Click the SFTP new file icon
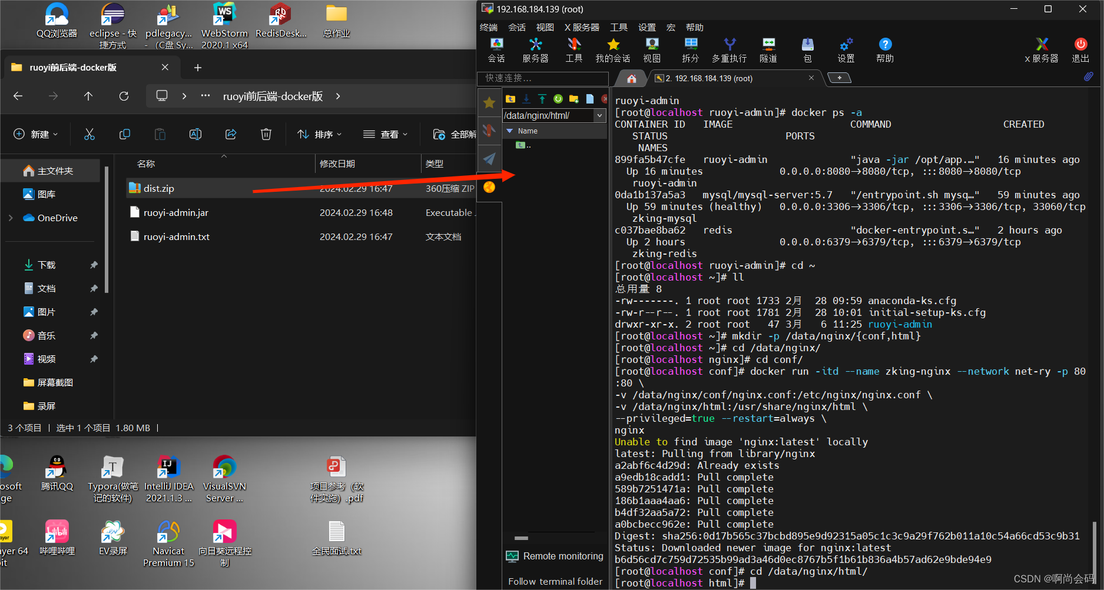Screen dimensions: 1104x590 (590, 99)
